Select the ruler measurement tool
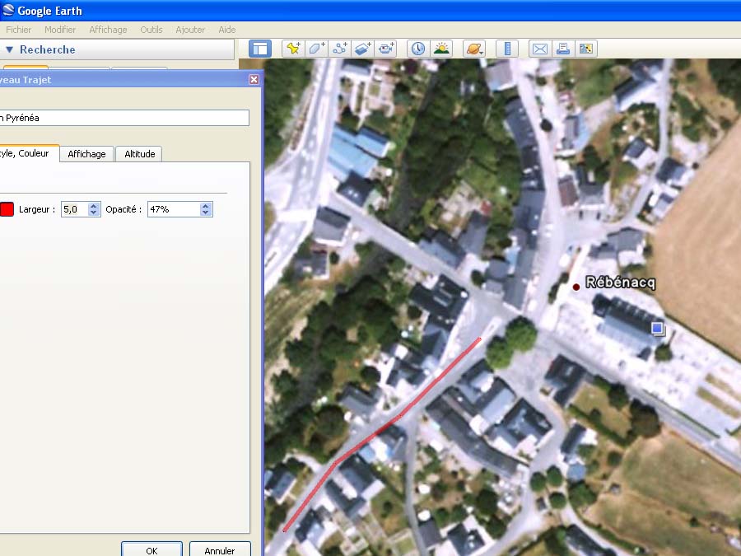The height and width of the screenshot is (556, 741). (506, 49)
